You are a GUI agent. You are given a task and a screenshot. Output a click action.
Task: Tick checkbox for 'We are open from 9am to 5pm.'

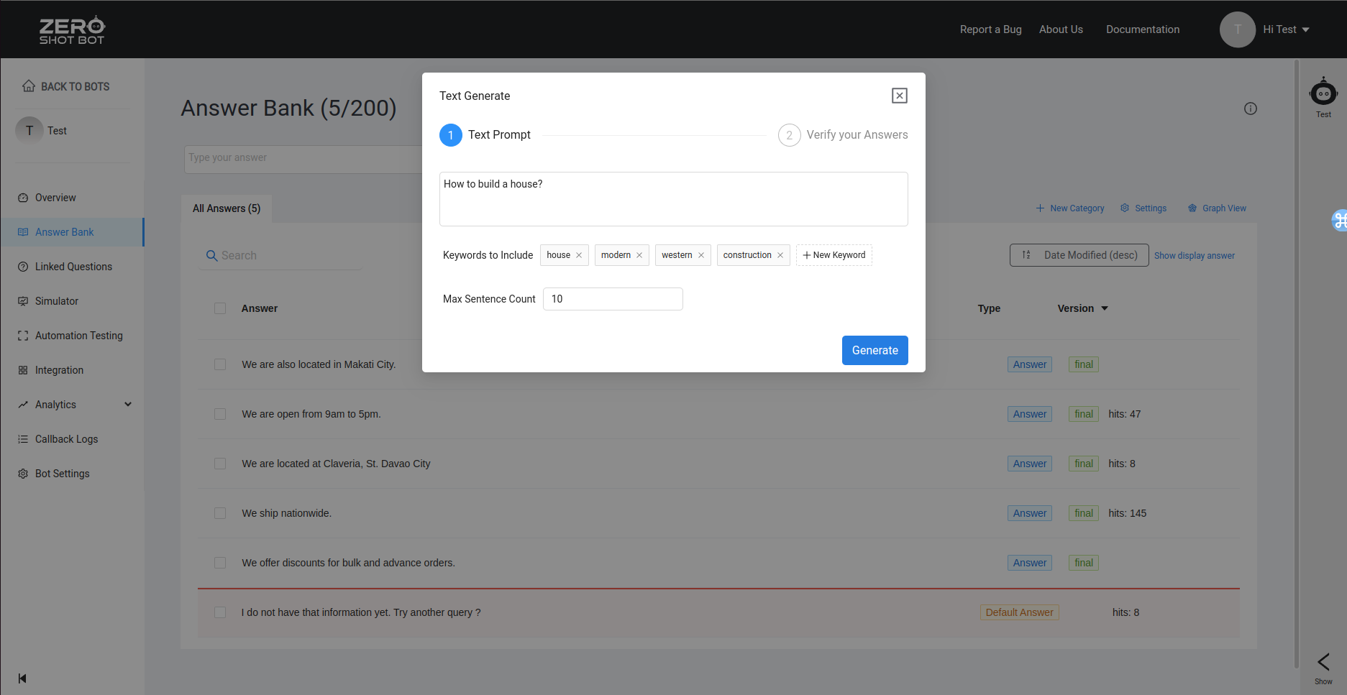(x=220, y=414)
